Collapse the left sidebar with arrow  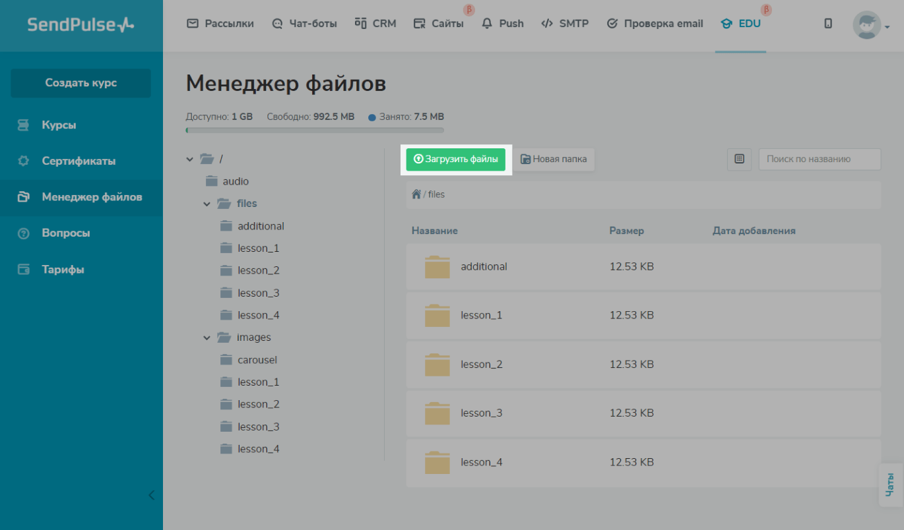point(151,495)
